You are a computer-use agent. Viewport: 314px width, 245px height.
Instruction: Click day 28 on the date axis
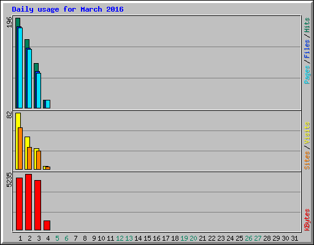pos(267,238)
